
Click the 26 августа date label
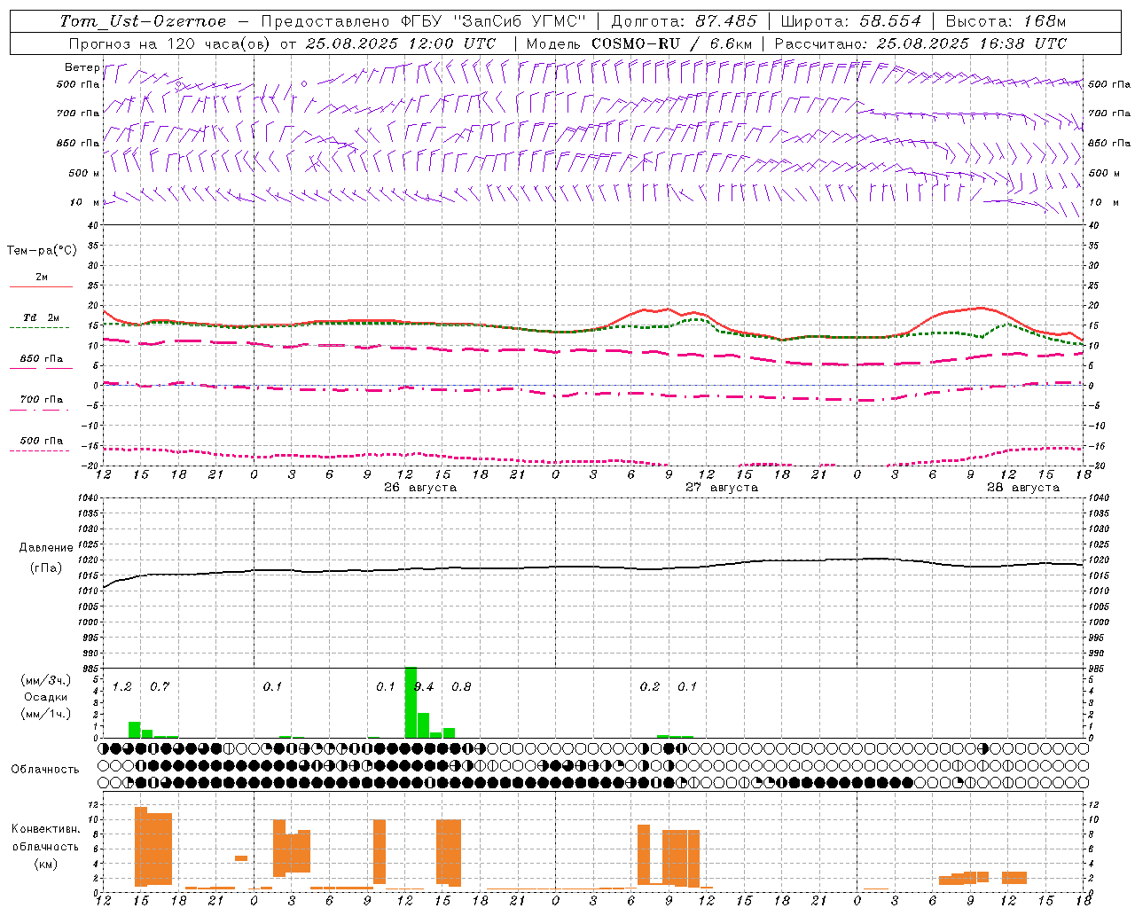[x=420, y=488]
